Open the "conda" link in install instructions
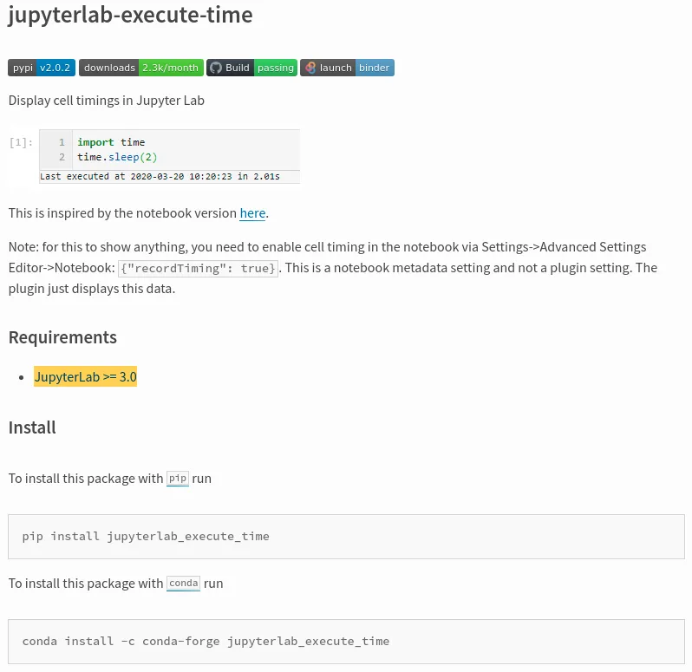Screen dimensions: 692x672 tap(183, 584)
